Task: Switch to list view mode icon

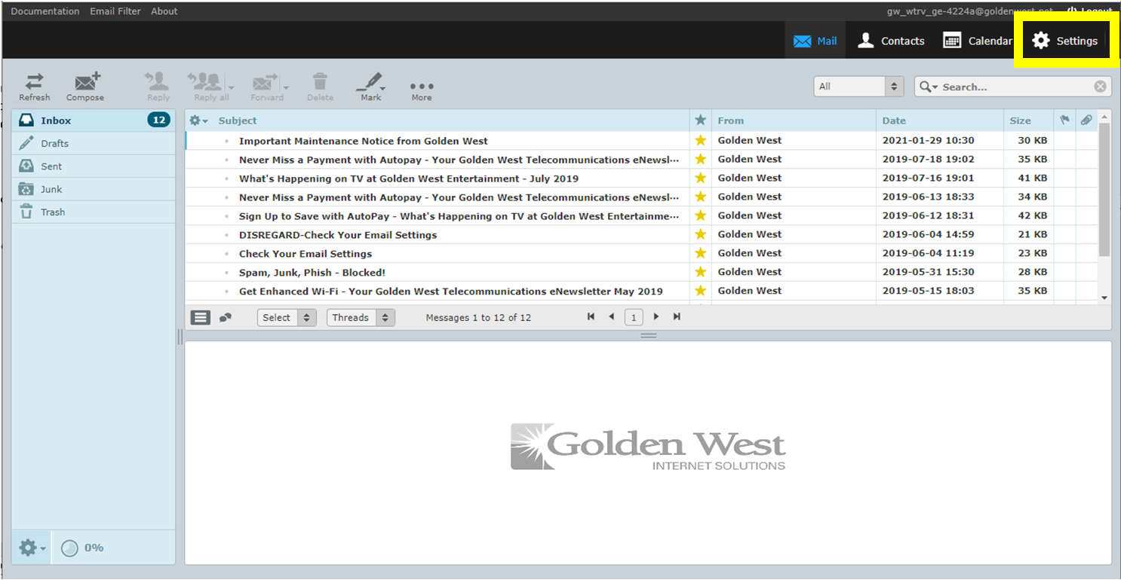Action: (x=200, y=318)
